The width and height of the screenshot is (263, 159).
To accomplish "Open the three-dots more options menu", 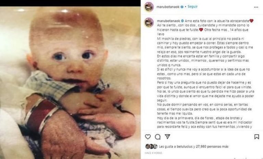I will [x=256, y=7].
